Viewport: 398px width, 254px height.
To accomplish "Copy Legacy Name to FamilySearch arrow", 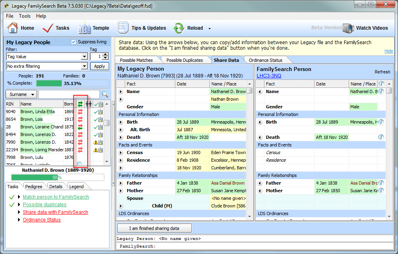I will [x=121, y=91].
